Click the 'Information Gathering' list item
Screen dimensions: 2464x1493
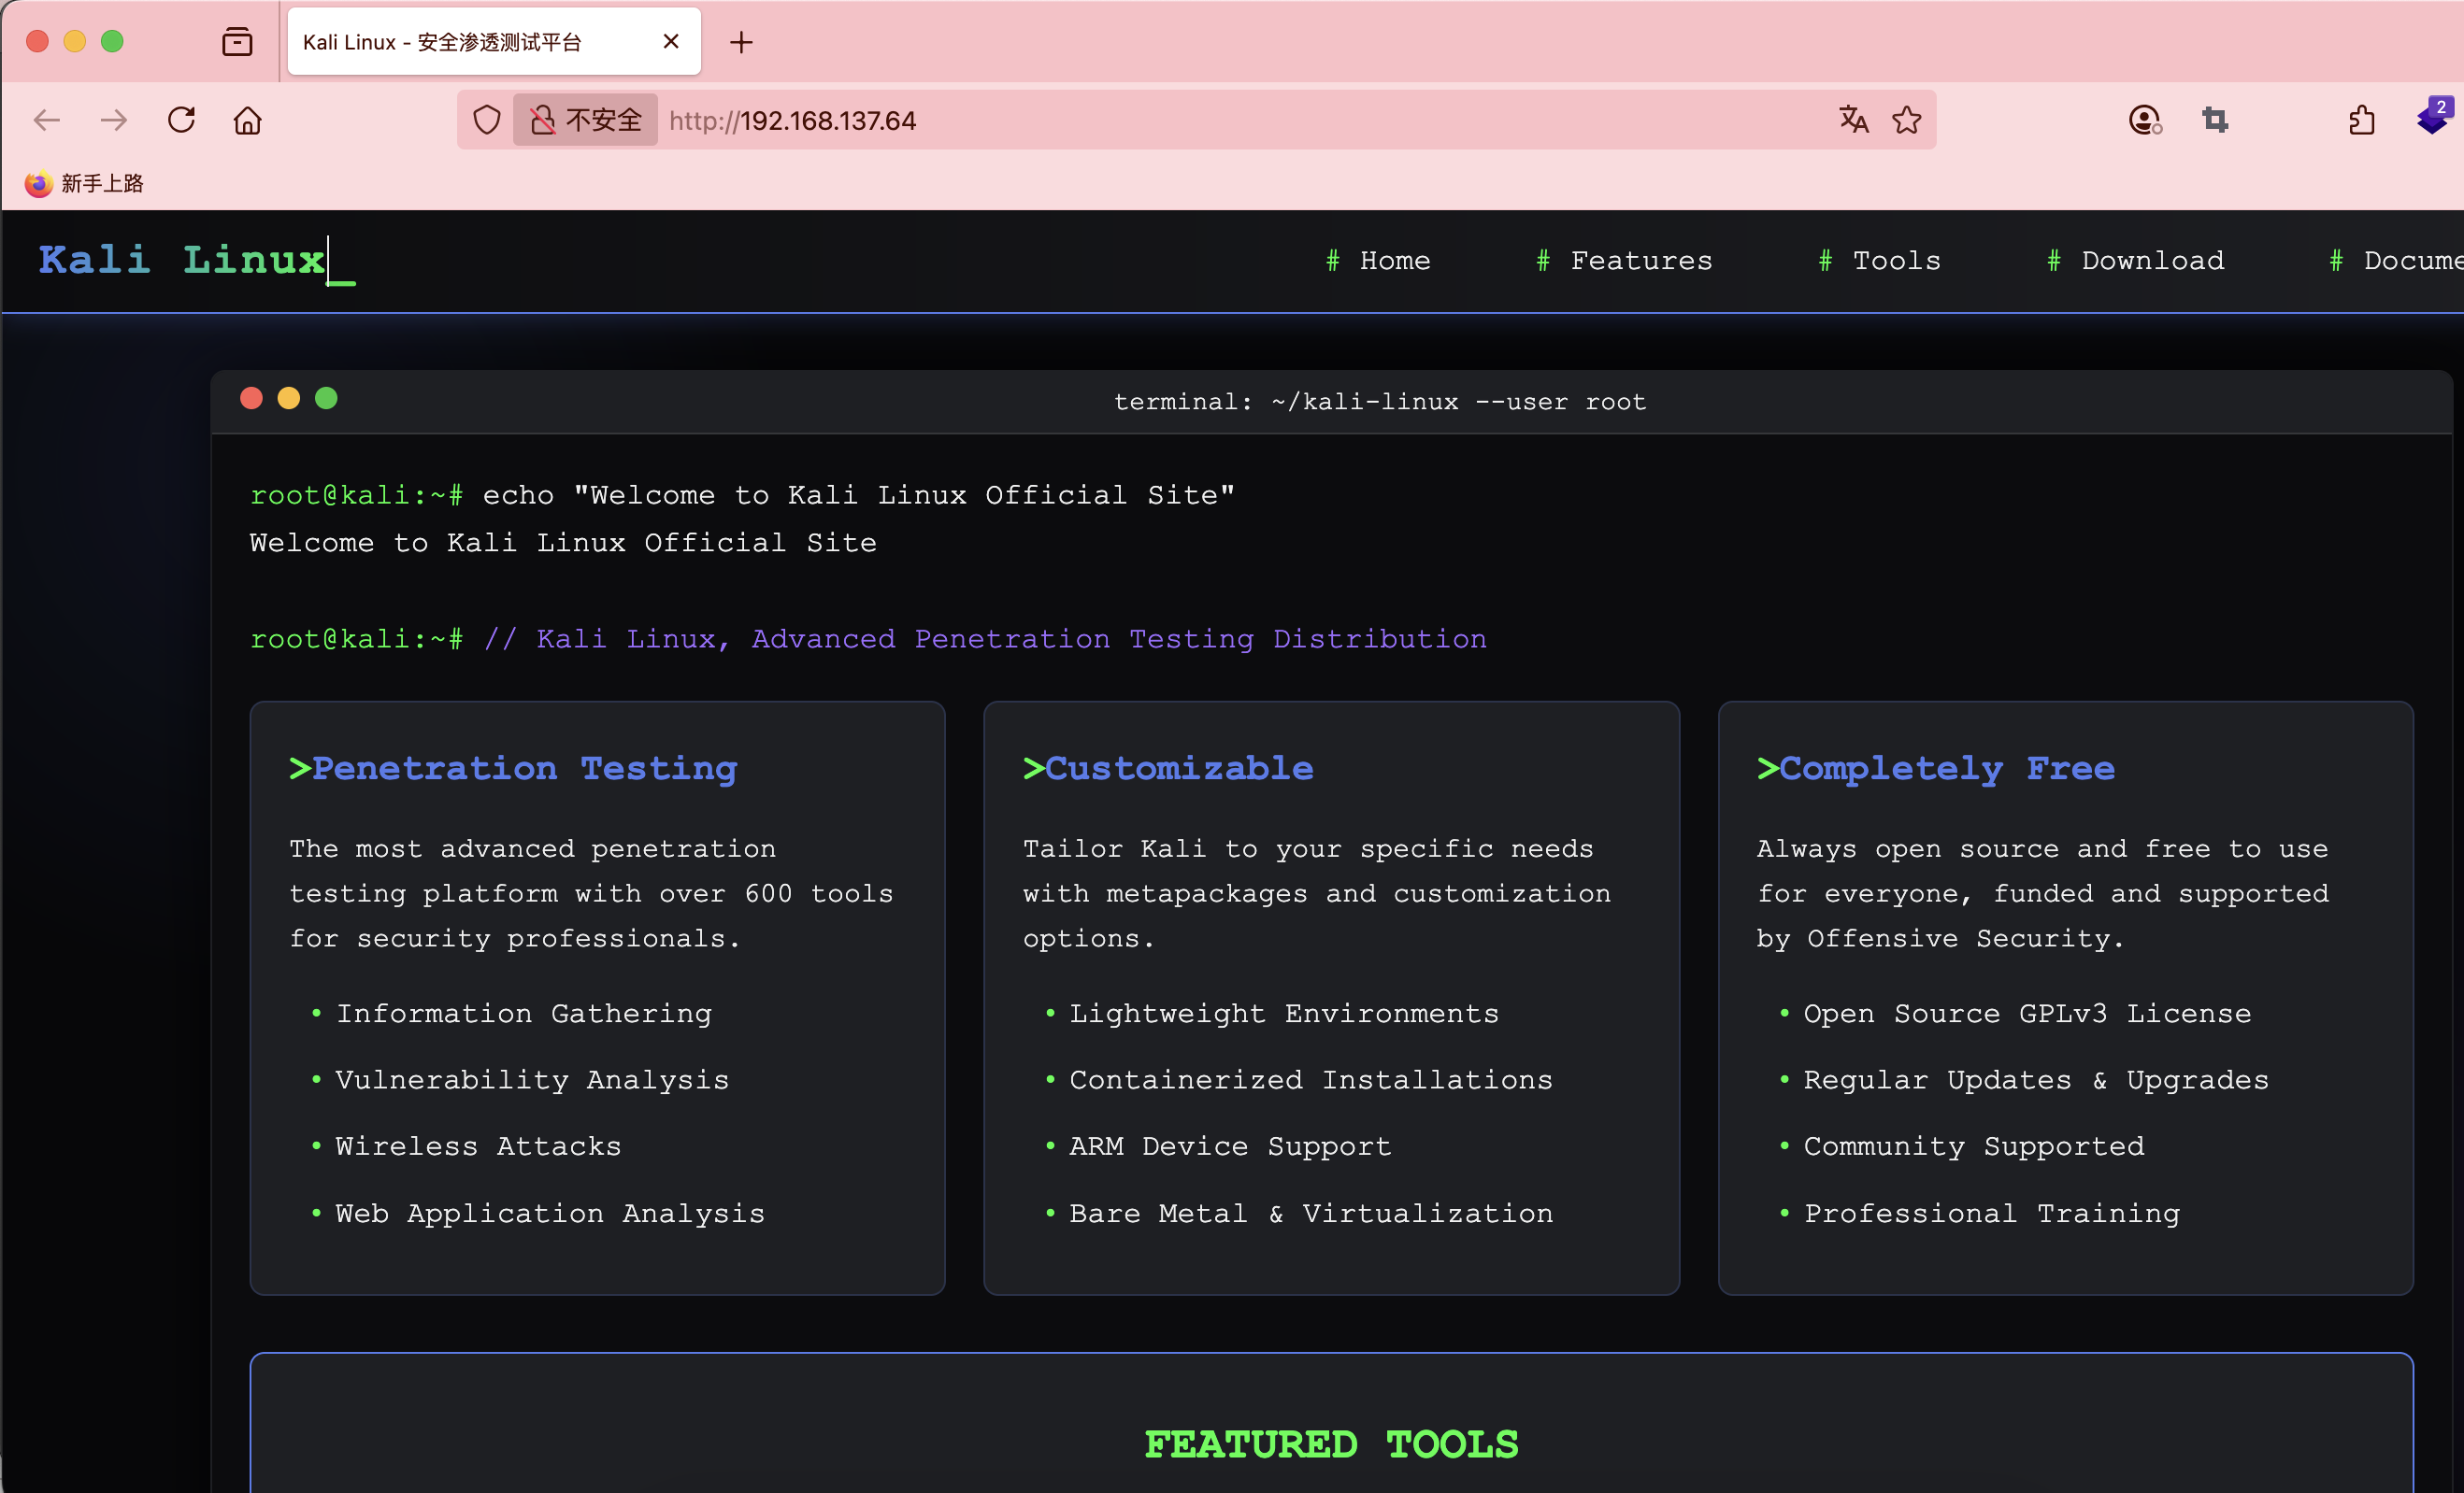point(524,1014)
